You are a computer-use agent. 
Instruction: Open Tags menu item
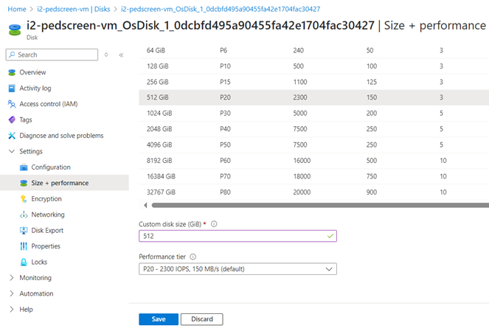pyautogui.click(x=26, y=119)
